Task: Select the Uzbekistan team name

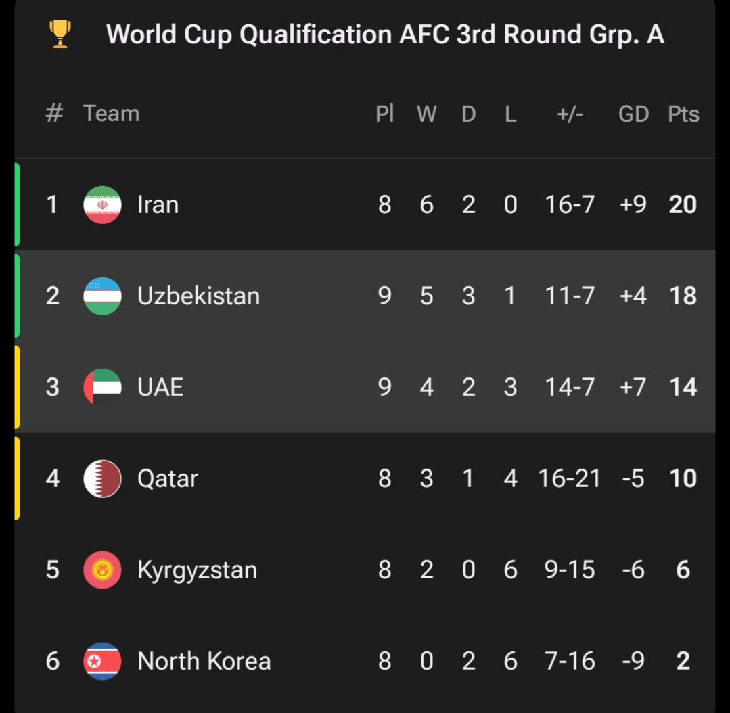Action: coord(198,296)
